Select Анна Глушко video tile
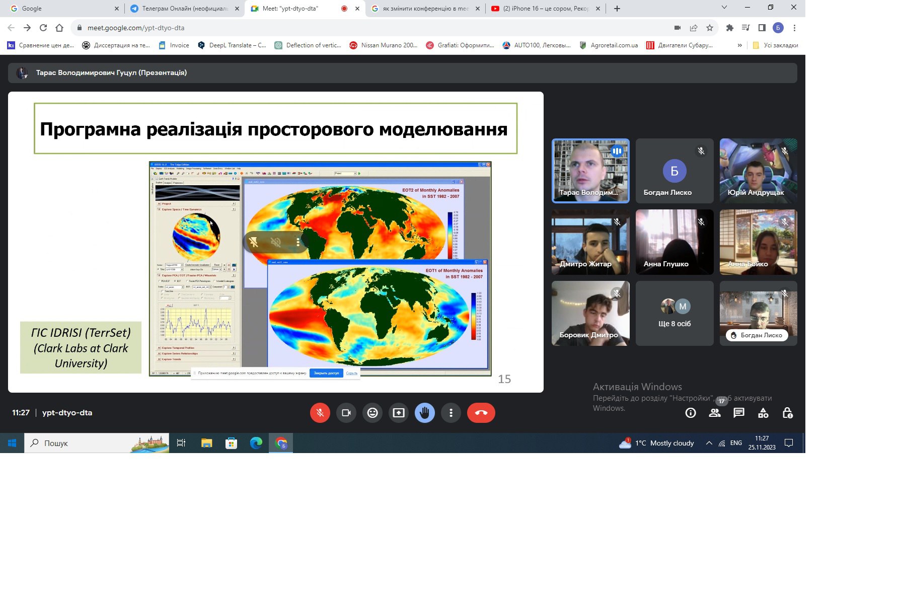Screen dimensions: 899x592 tap(675, 242)
